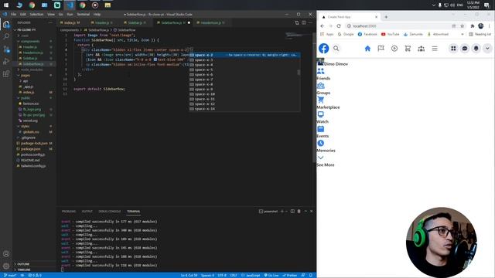
Task: Open the Chrome profile avatar
Action: pos(481,25)
